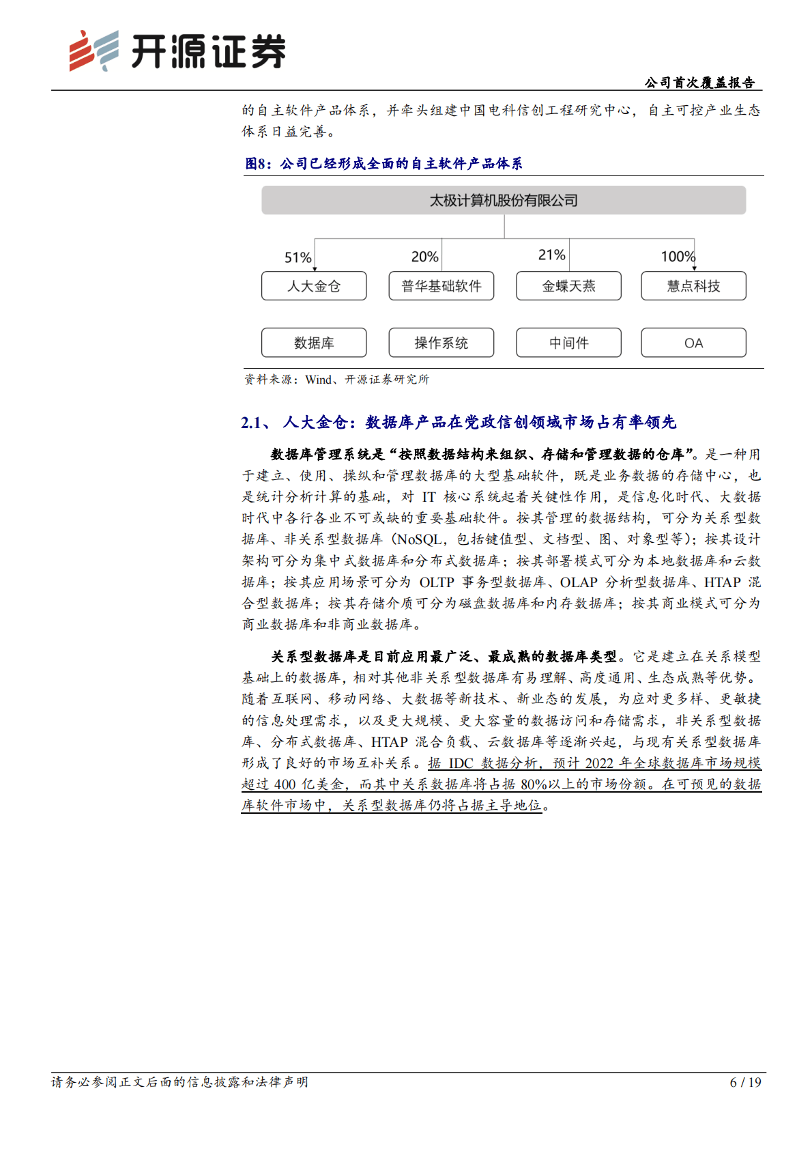Select the 人大金仓 box
This screenshot has width=812, height=1149.
[x=314, y=286]
